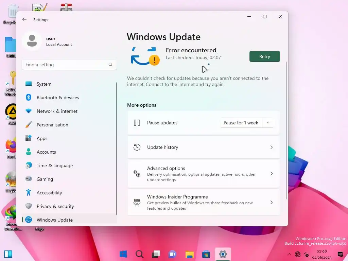Click the Update history clock icon
The image size is (348, 261).
[137, 147]
